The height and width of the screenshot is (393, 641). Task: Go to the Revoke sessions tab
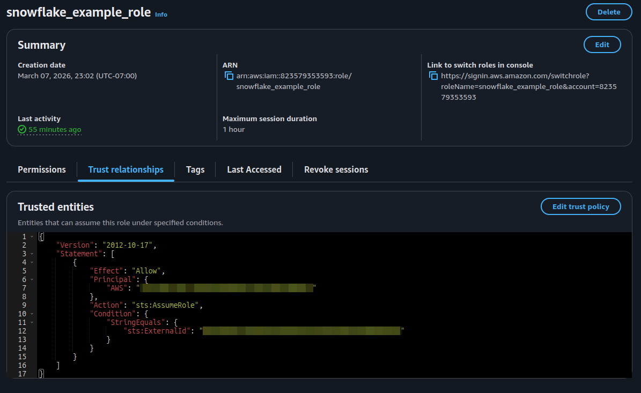point(336,169)
